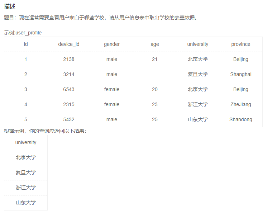The height and width of the screenshot is (213, 263).
Task: Click province cell Shanghai
Action: click(241, 74)
